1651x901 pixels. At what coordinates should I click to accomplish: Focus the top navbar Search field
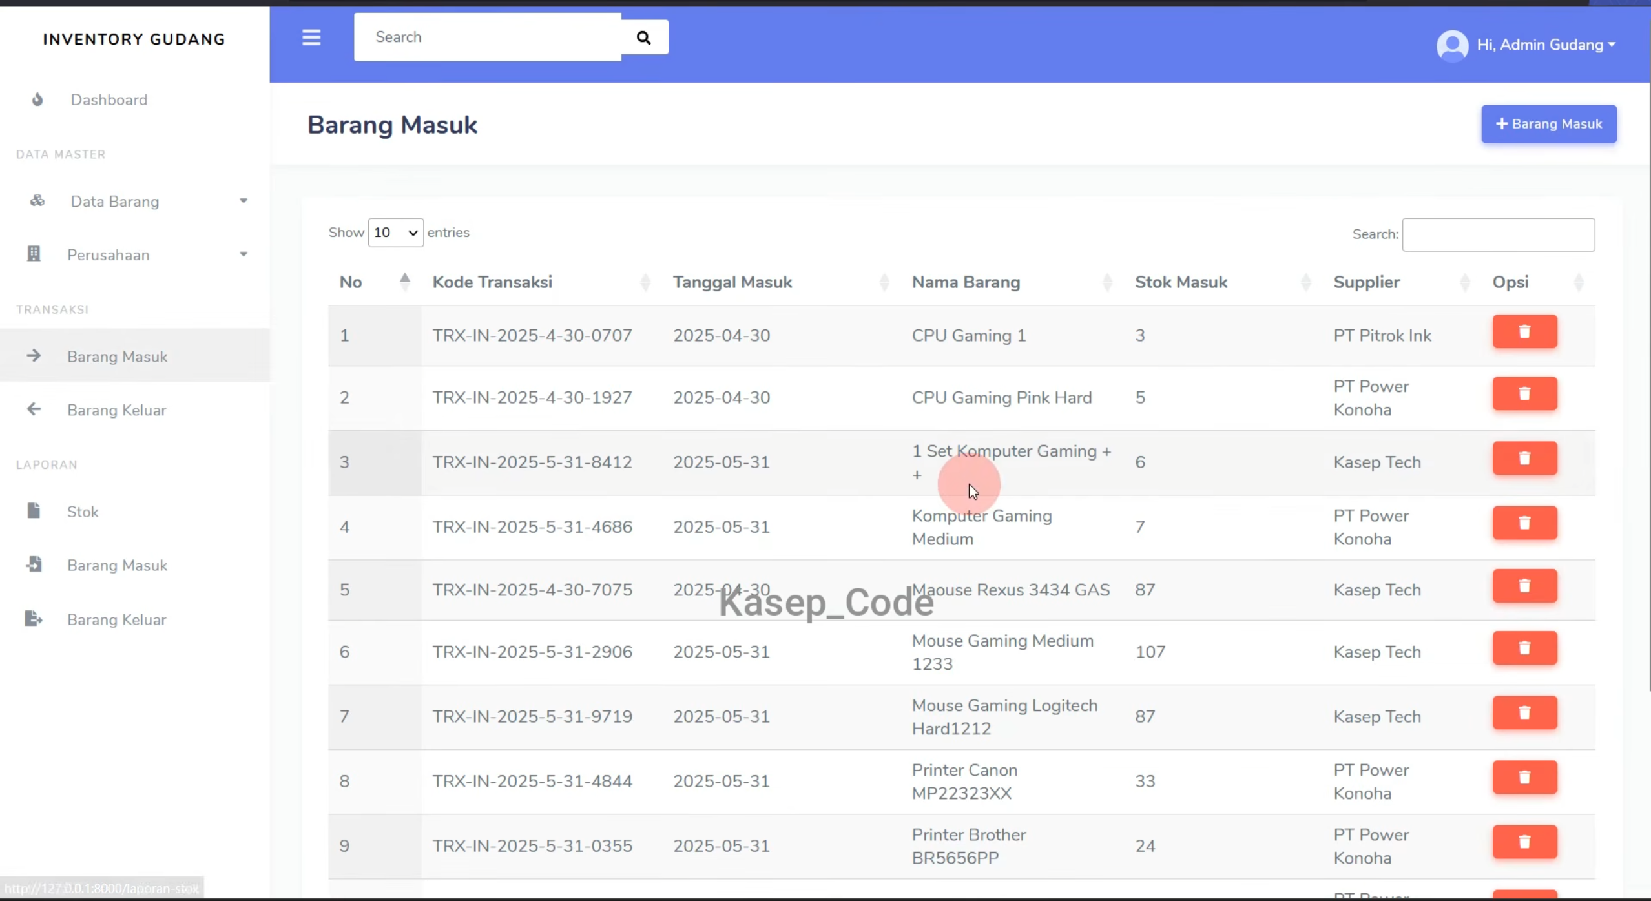(x=488, y=37)
